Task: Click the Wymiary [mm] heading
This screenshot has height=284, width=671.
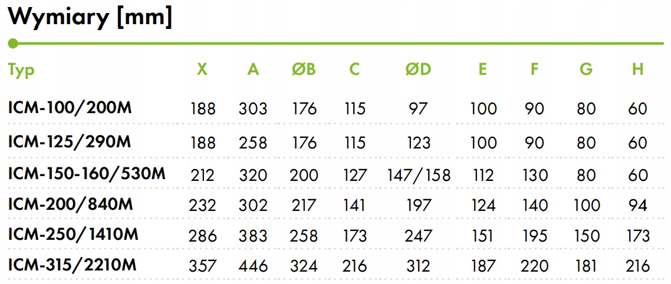Action: click(90, 17)
